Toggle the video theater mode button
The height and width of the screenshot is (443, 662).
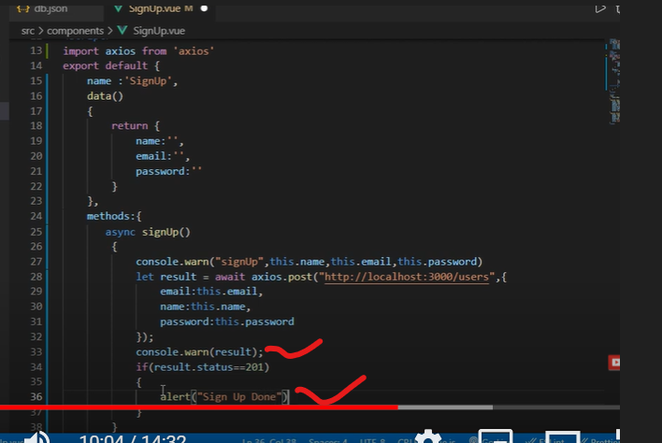point(562,437)
